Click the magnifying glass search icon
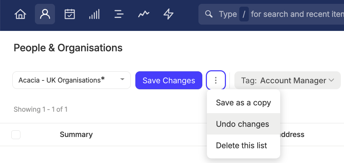 (x=209, y=14)
